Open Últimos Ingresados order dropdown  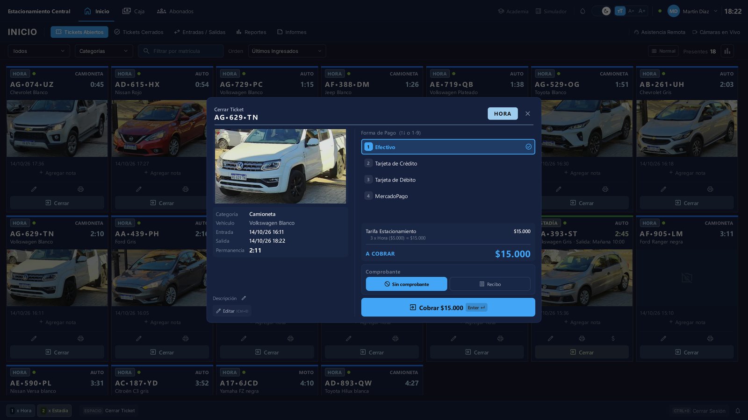click(287, 51)
